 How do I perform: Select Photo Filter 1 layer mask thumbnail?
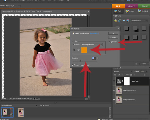pyautogui.click(x=127, y=81)
